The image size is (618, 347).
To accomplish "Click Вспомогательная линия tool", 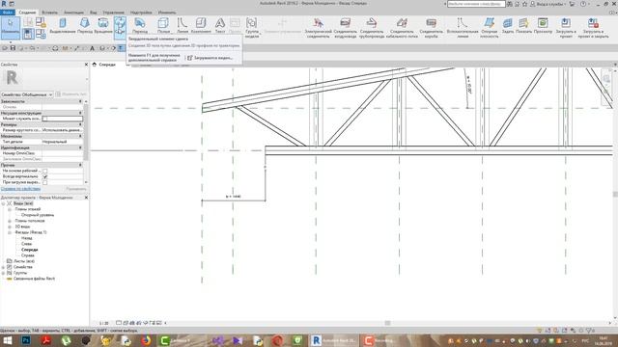I will click(x=463, y=28).
